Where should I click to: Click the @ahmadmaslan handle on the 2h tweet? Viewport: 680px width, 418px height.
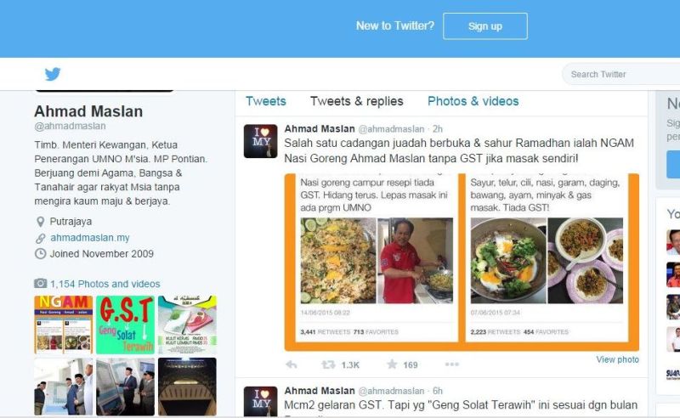[391, 129]
